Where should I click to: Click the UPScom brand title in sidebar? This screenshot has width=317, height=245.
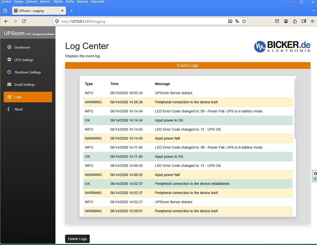pyautogui.click(x=14, y=33)
